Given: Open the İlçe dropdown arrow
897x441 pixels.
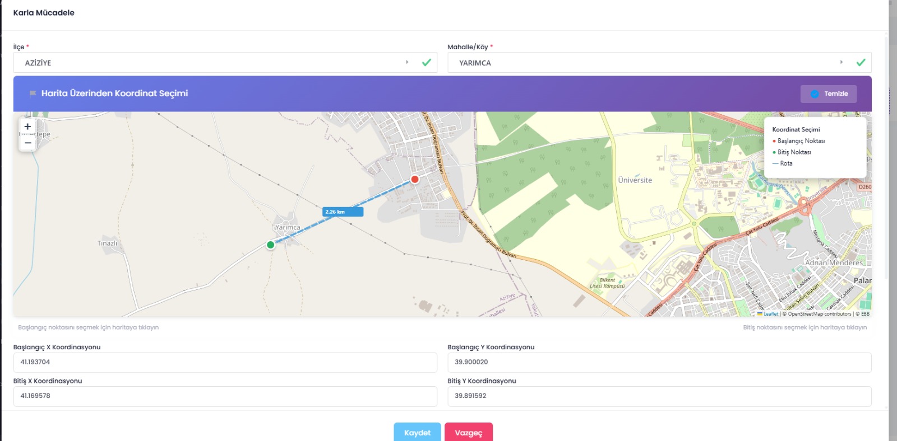Looking at the screenshot, I should coord(407,62).
